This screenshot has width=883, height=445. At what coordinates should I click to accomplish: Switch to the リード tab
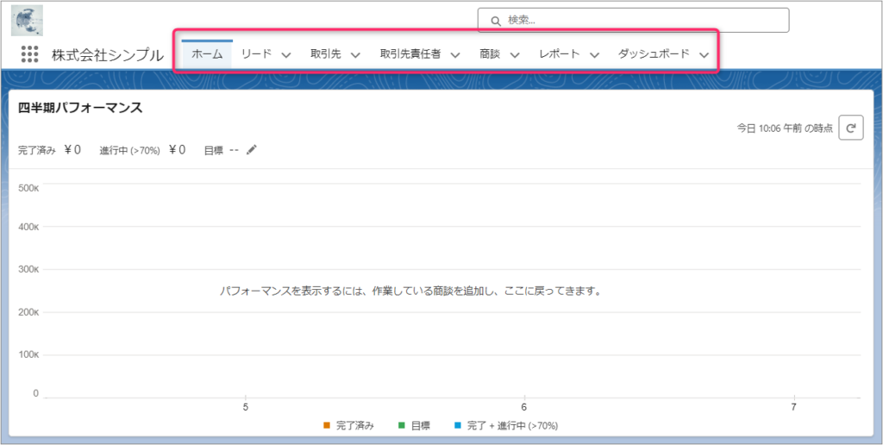256,53
